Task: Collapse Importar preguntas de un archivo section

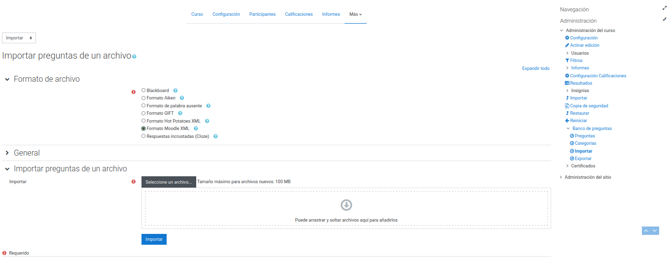Action: tap(7, 169)
